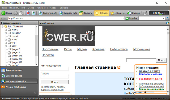Go back with the Назад arrow button
Screen dimensions: 170x100
point(7,13)
